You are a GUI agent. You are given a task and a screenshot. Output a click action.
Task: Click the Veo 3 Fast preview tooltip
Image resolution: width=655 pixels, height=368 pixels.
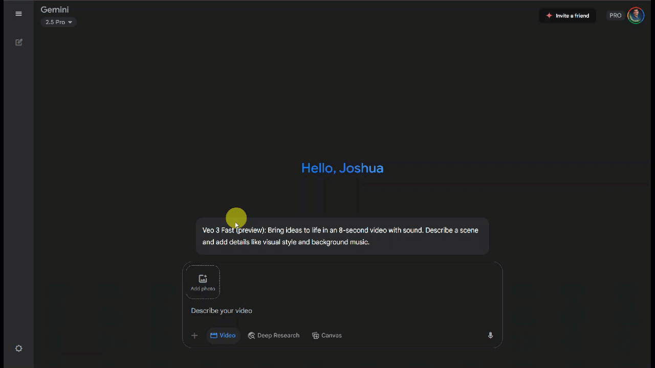(342, 236)
